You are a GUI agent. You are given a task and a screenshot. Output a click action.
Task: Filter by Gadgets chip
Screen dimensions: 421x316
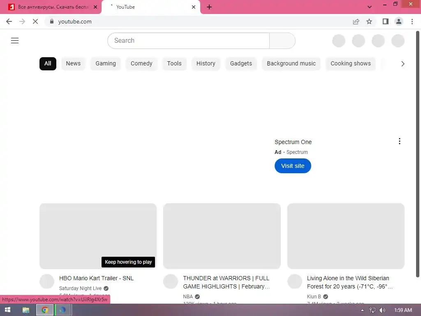pos(241,64)
